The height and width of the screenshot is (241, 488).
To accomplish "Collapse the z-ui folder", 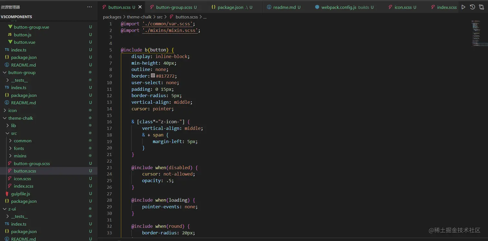I will (x=49, y=209).
